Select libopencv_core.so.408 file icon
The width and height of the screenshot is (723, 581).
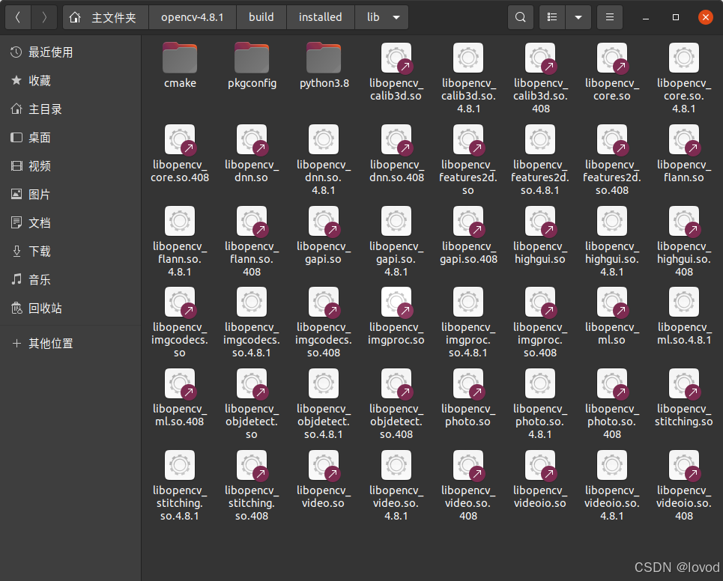click(x=180, y=139)
